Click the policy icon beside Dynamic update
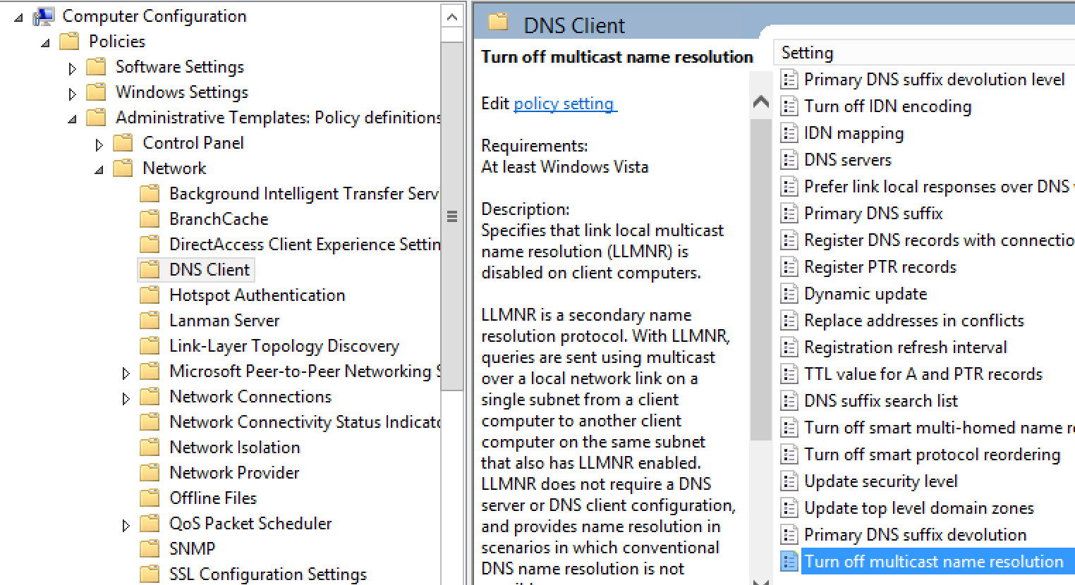Screen dimensions: 1075x585 [x=789, y=294]
